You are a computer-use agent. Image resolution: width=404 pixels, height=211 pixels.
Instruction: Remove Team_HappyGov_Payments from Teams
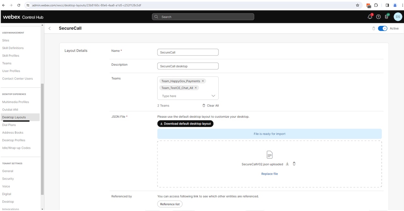(203, 81)
